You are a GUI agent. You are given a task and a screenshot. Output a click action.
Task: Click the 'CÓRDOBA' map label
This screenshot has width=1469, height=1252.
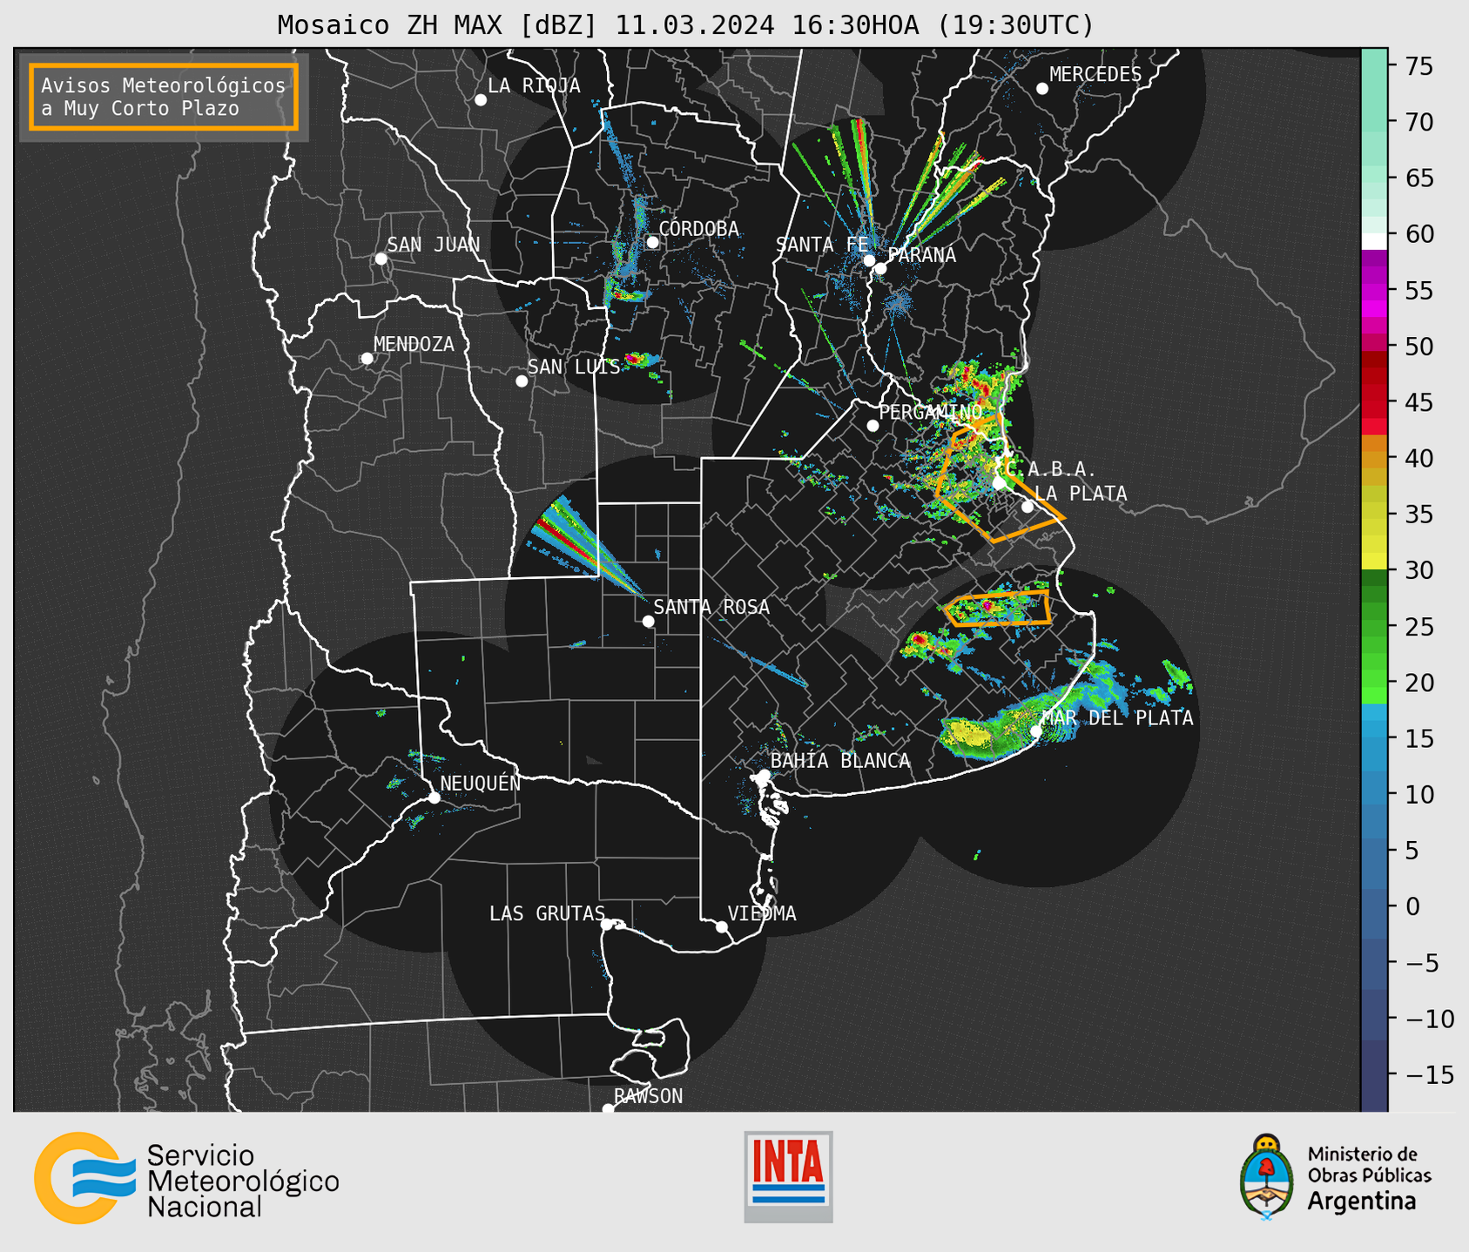tap(698, 228)
